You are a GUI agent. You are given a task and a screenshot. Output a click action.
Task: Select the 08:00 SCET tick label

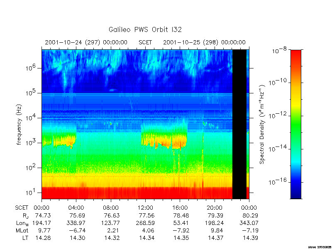click(x=111, y=208)
